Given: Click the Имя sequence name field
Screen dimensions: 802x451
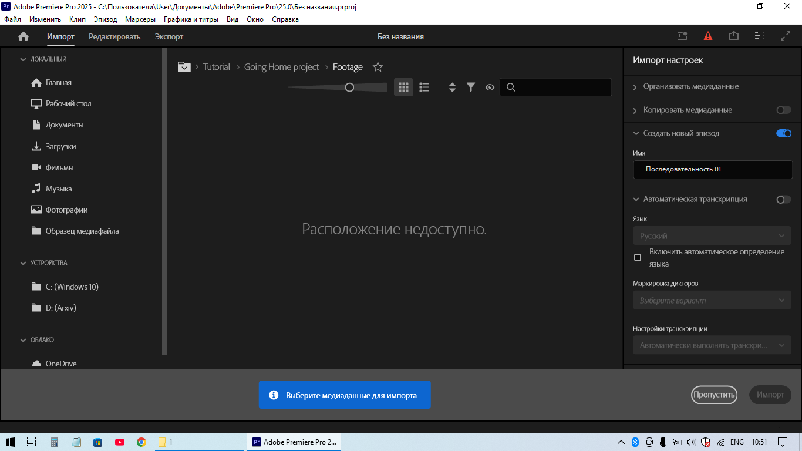Looking at the screenshot, I should pyautogui.click(x=712, y=169).
